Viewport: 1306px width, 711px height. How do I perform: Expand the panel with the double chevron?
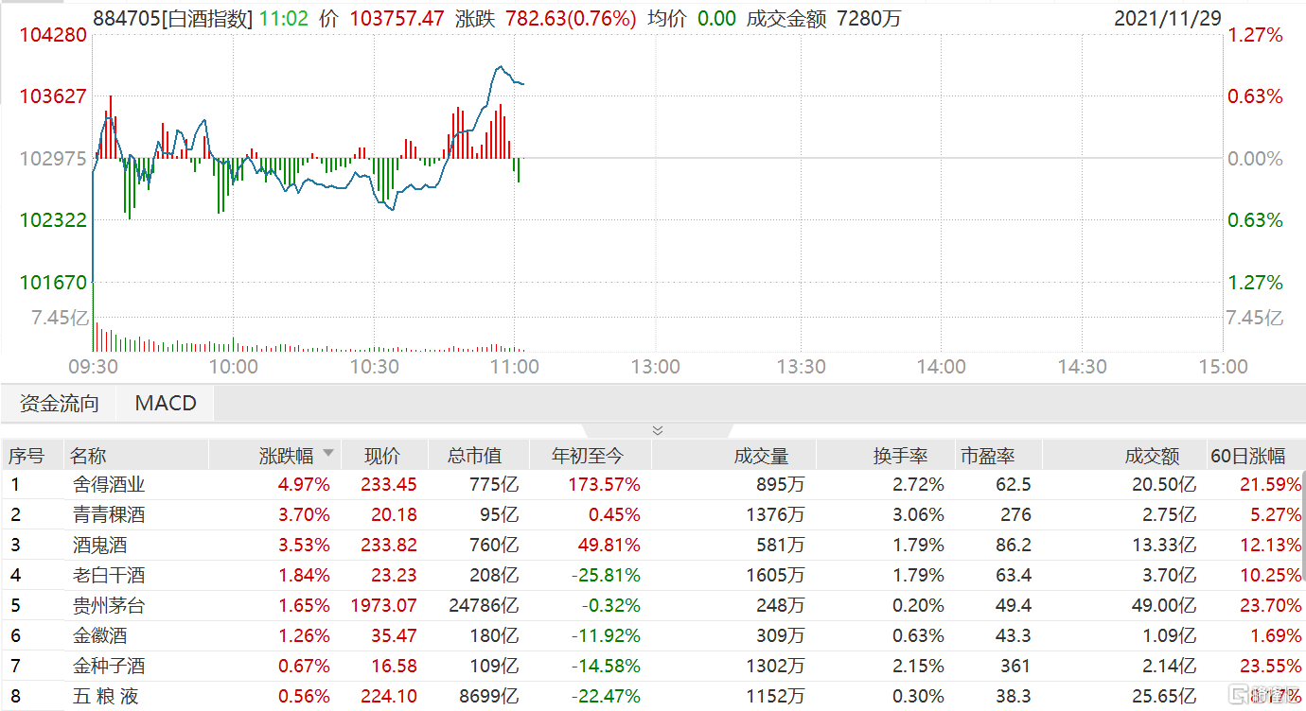(x=658, y=430)
